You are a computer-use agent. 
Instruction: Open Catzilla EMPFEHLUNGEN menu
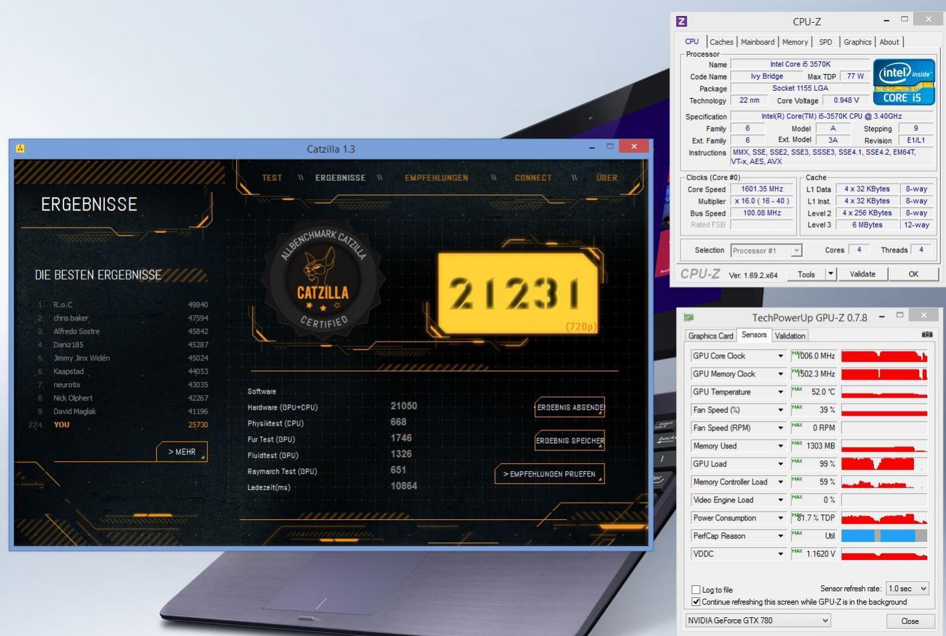[x=436, y=178]
